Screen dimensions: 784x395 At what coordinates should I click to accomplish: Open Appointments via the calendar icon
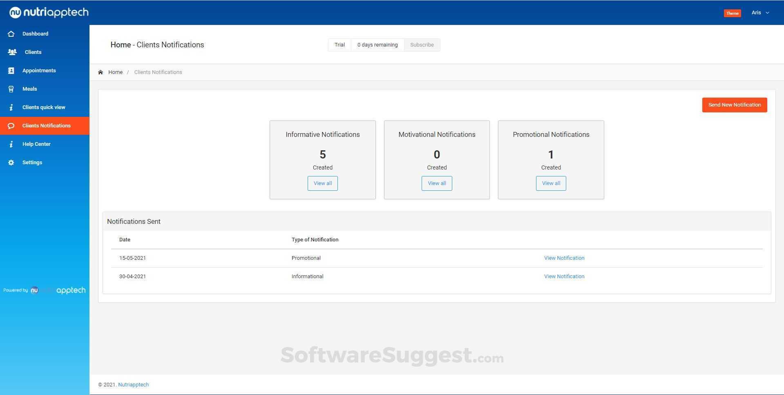point(11,70)
